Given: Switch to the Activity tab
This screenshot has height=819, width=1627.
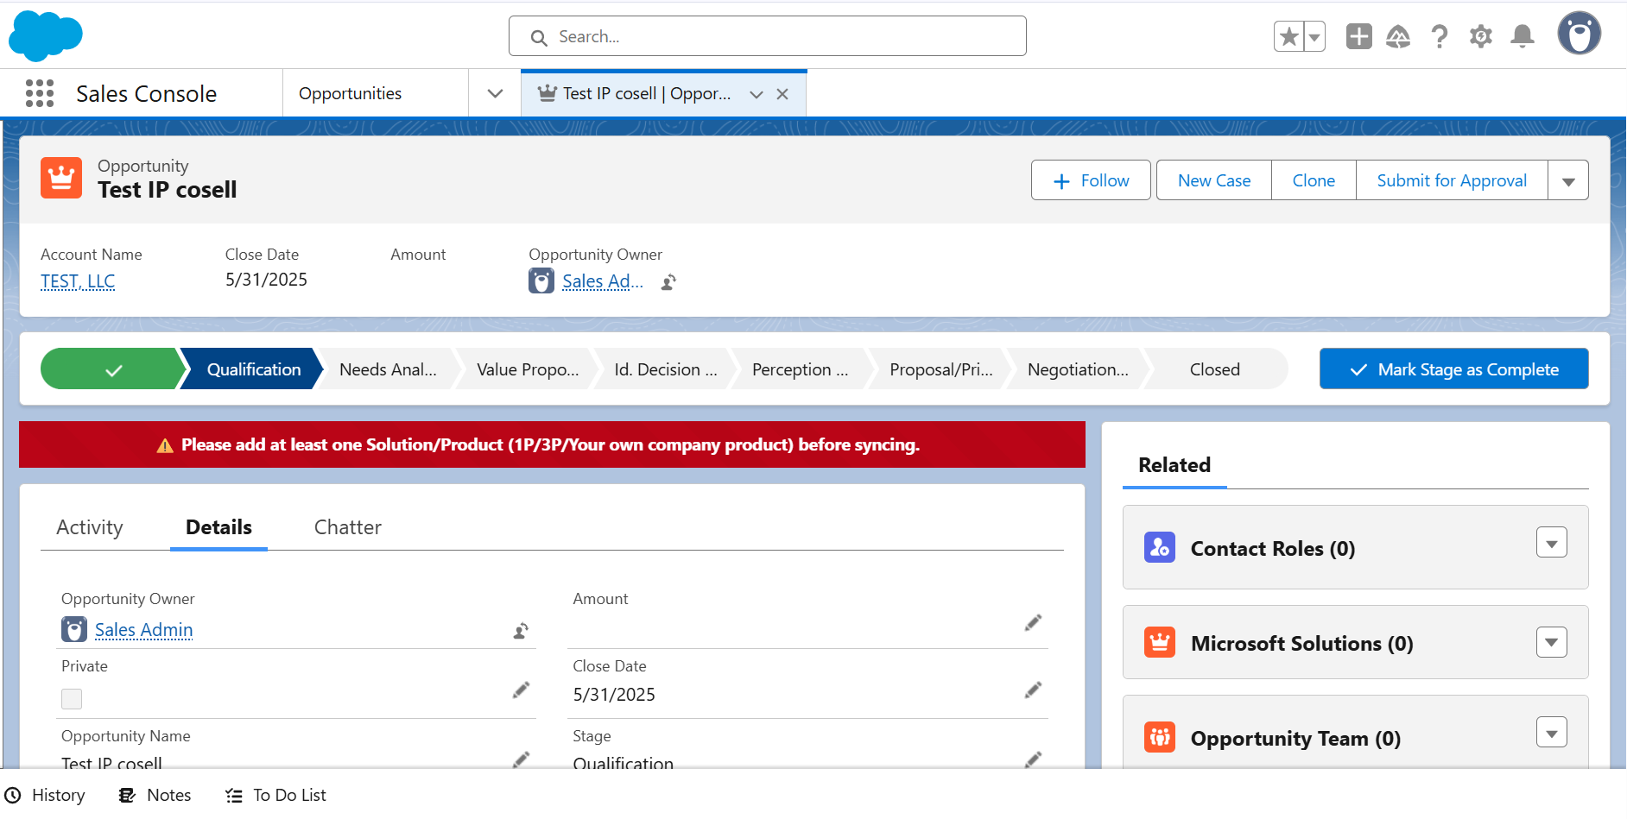Looking at the screenshot, I should coord(90,527).
